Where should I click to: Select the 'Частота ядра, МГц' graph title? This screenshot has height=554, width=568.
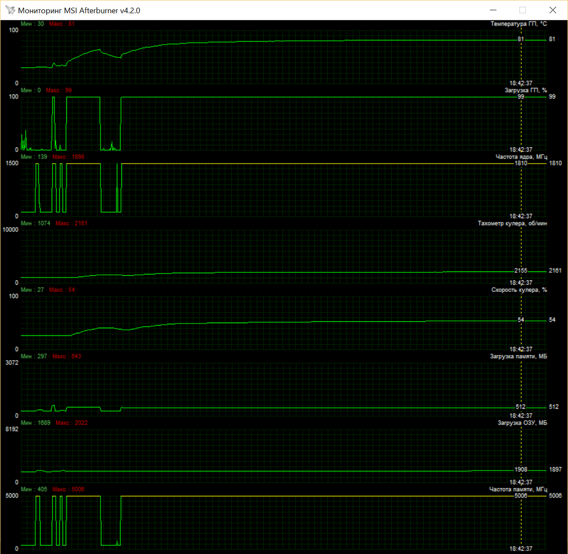click(x=521, y=156)
